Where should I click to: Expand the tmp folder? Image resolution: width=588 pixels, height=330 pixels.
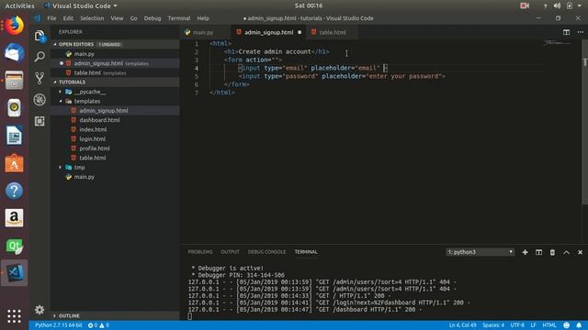(x=60, y=167)
